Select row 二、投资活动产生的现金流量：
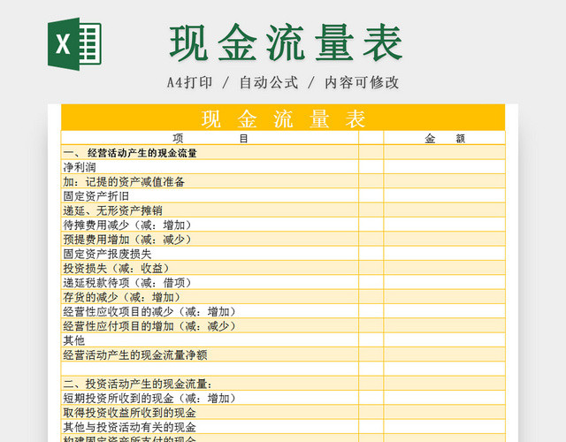 [x=283, y=383]
